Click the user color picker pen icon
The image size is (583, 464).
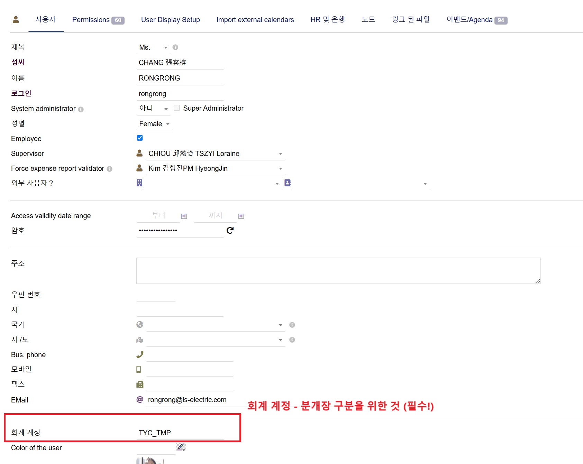(181, 447)
